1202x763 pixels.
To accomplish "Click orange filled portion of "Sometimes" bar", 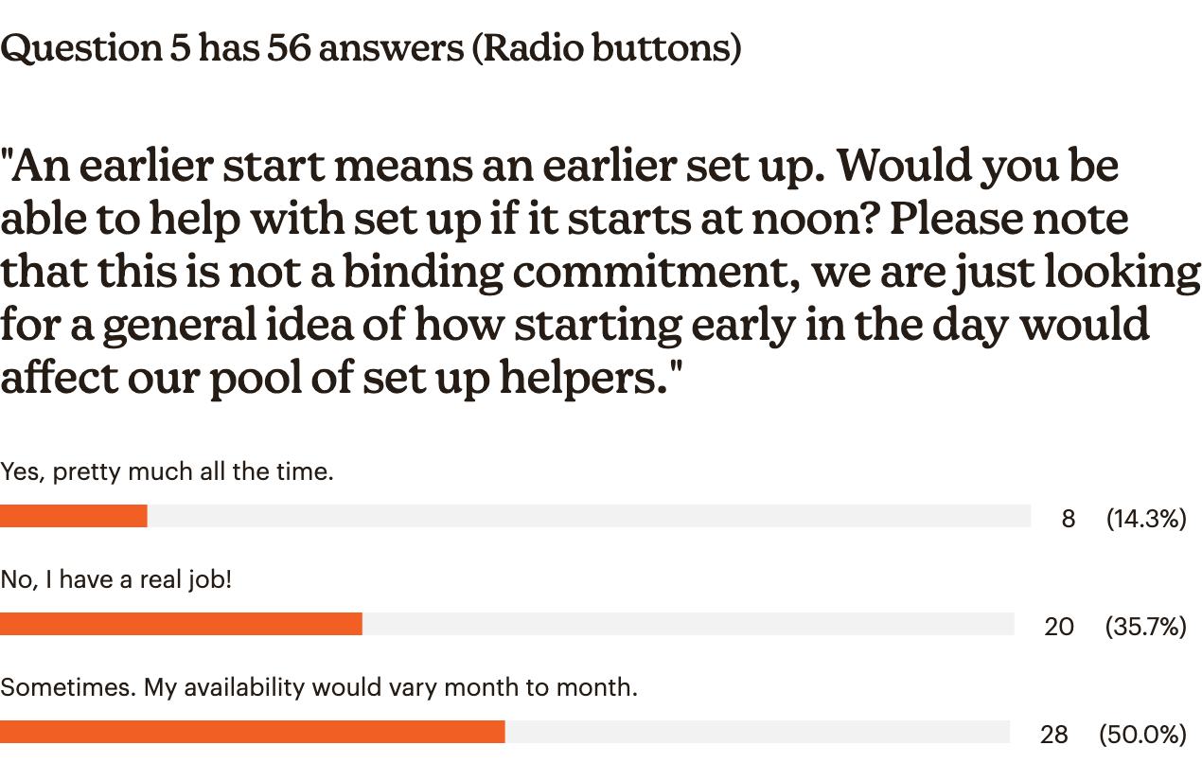I will pyautogui.click(x=253, y=732).
